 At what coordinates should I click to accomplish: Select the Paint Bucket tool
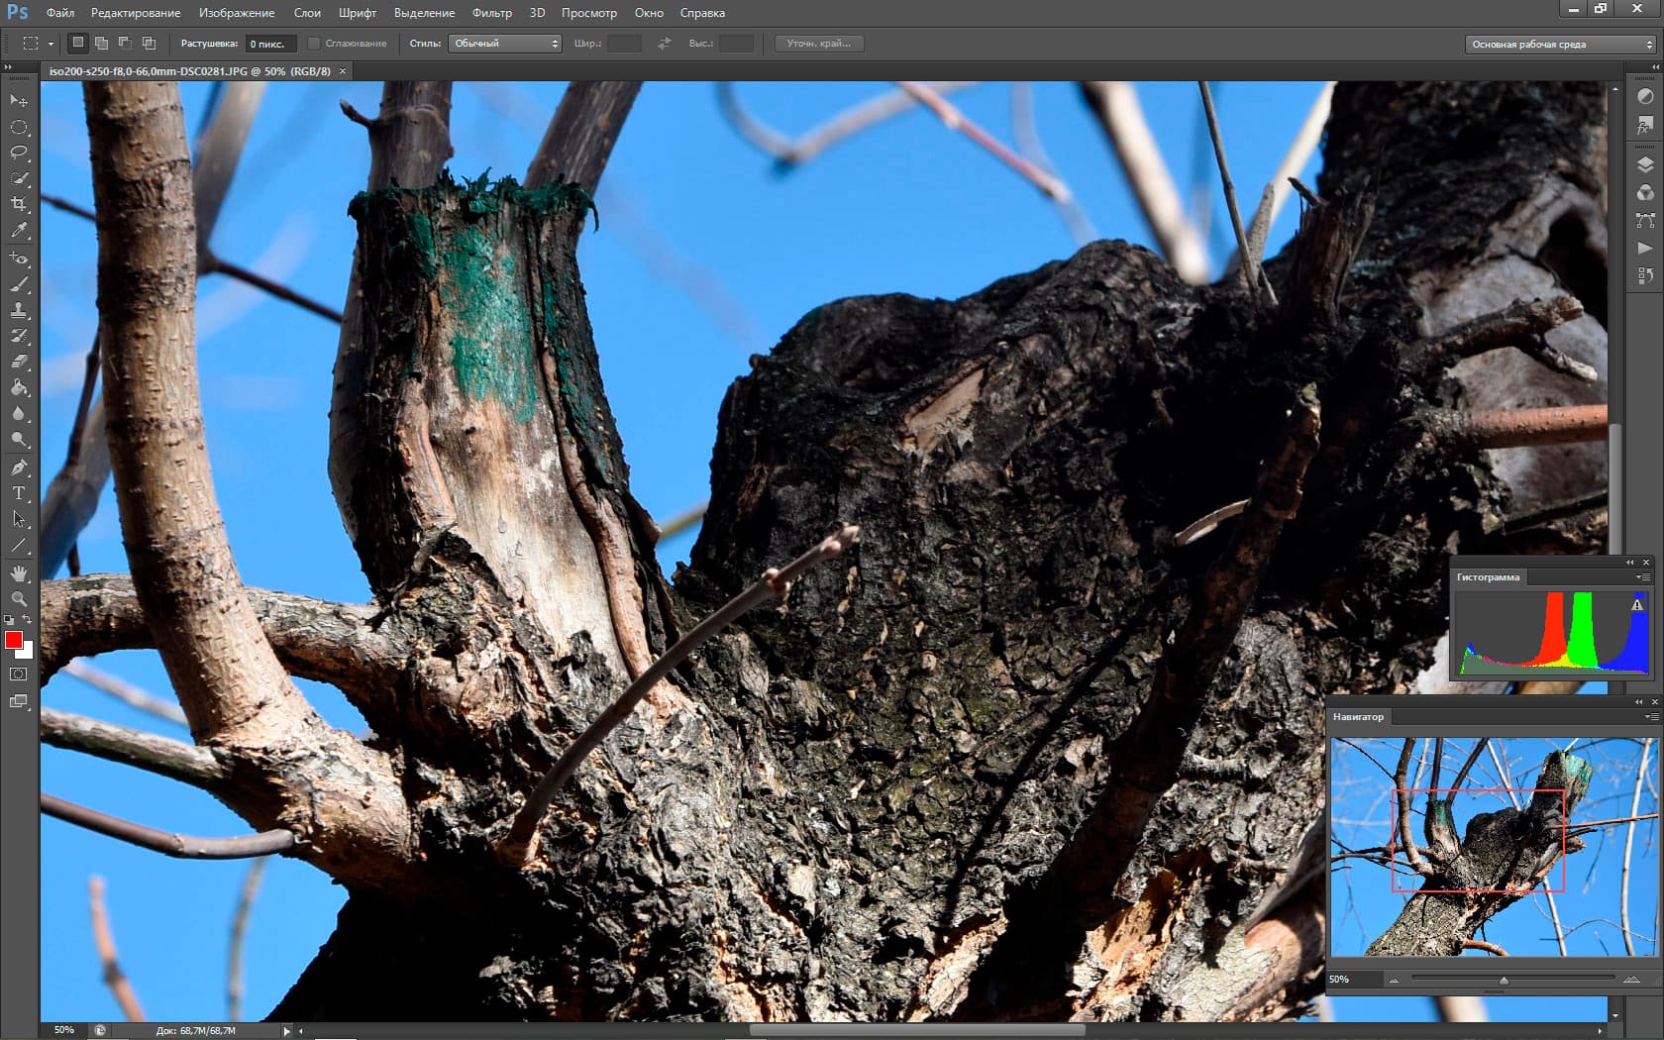coord(19,387)
